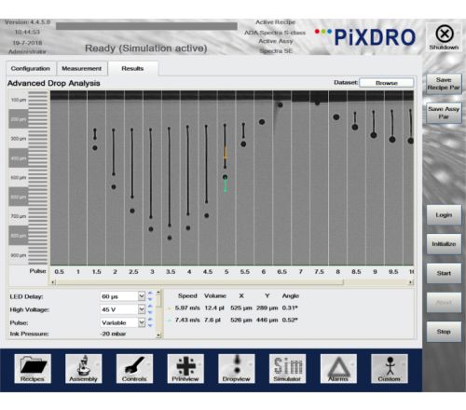Viewport: 466px width, 410px height.
Task: Click High Voltage down arrow
Action: click(150, 312)
